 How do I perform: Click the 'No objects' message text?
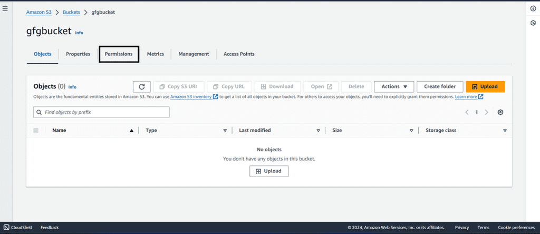point(269,149)
